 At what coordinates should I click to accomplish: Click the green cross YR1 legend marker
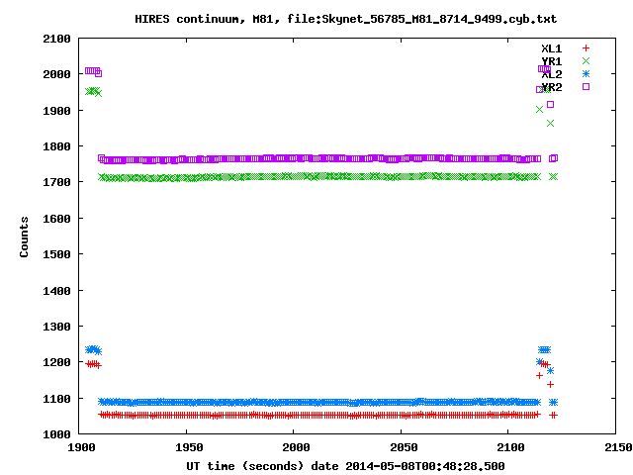point(586,61)
